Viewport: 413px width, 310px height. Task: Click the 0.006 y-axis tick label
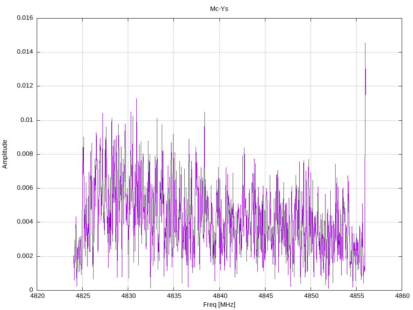click(x=25, y=188)
